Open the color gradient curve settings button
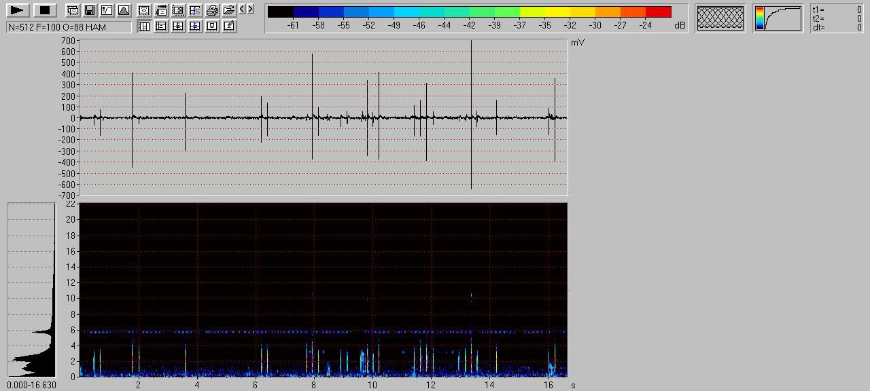This screenshot has height=391, width=870. click(x=778, y=18)
